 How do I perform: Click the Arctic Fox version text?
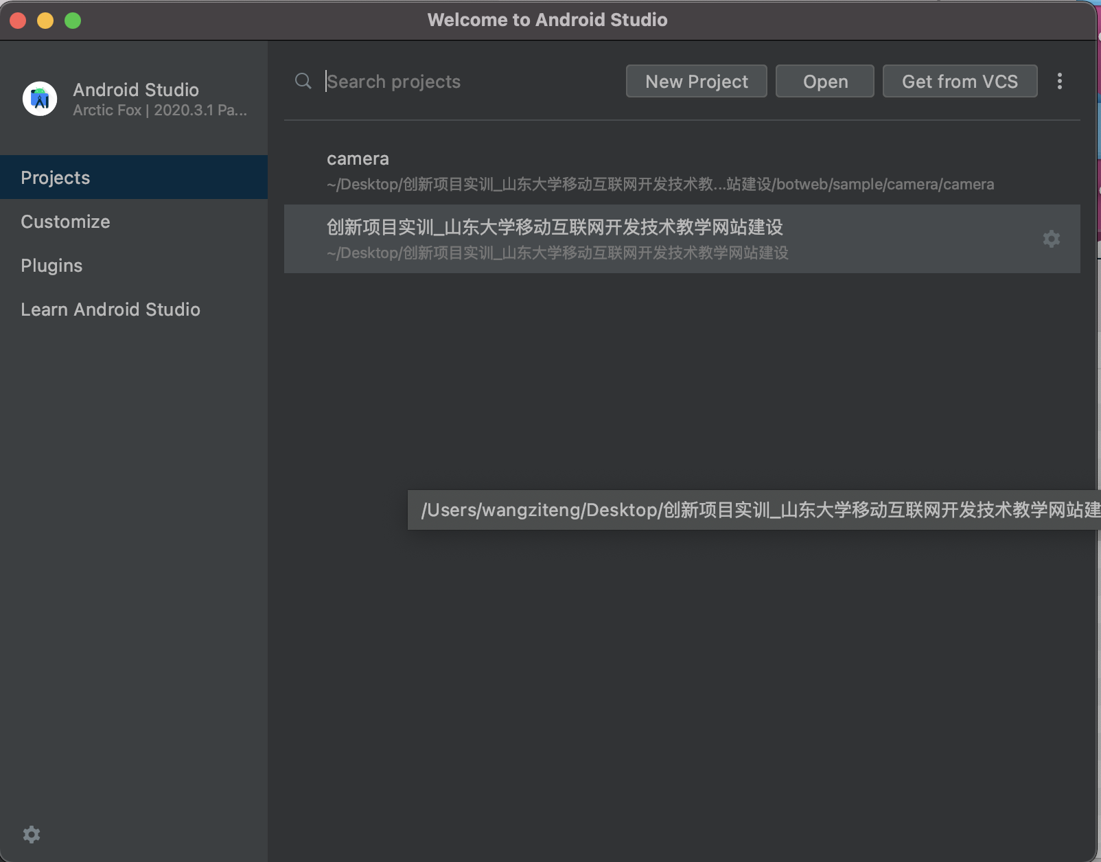pos(160,110)
